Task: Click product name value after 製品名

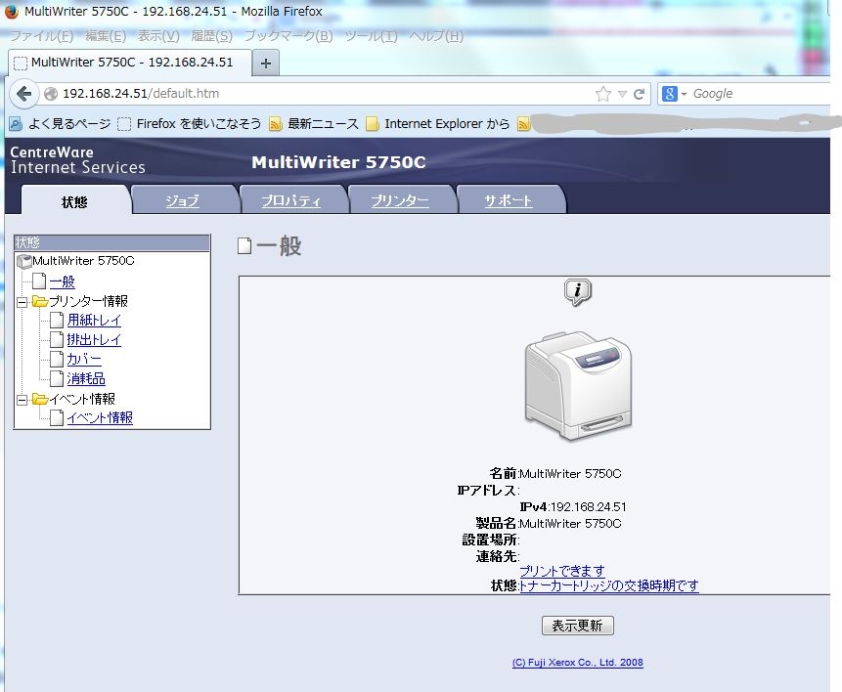Action: click(570, 524)
